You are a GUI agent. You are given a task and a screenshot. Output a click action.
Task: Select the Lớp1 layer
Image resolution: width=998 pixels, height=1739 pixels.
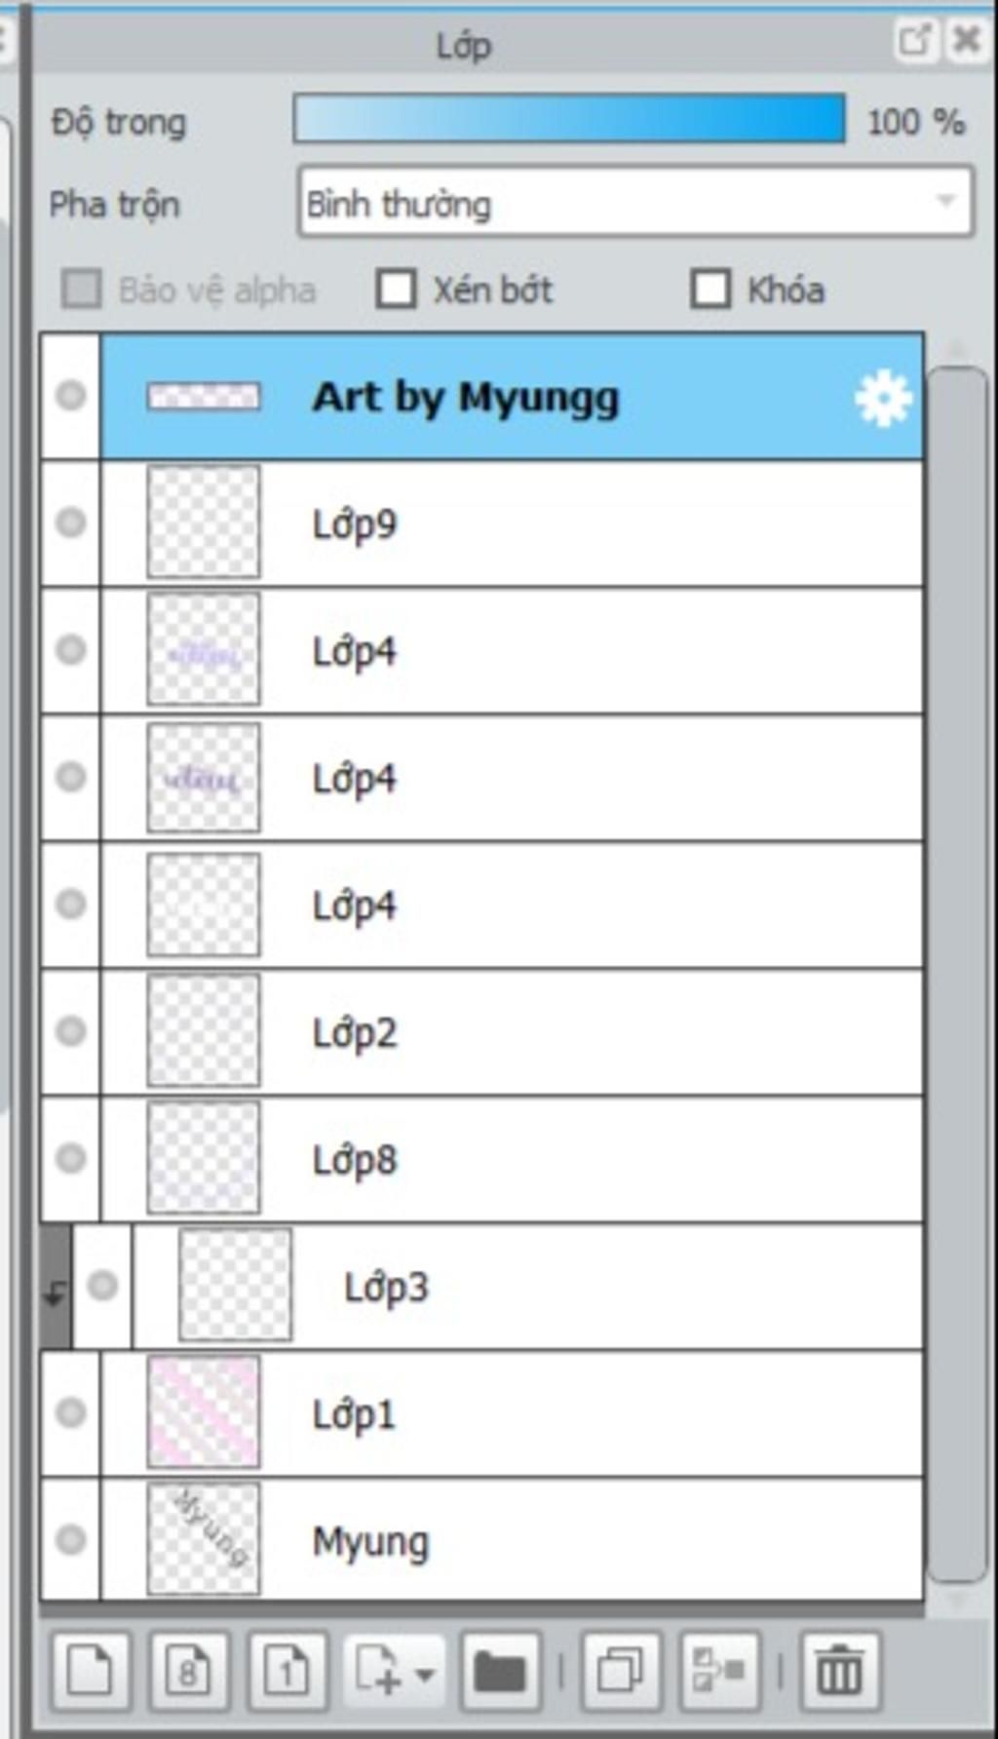[x=512, y=1412]
